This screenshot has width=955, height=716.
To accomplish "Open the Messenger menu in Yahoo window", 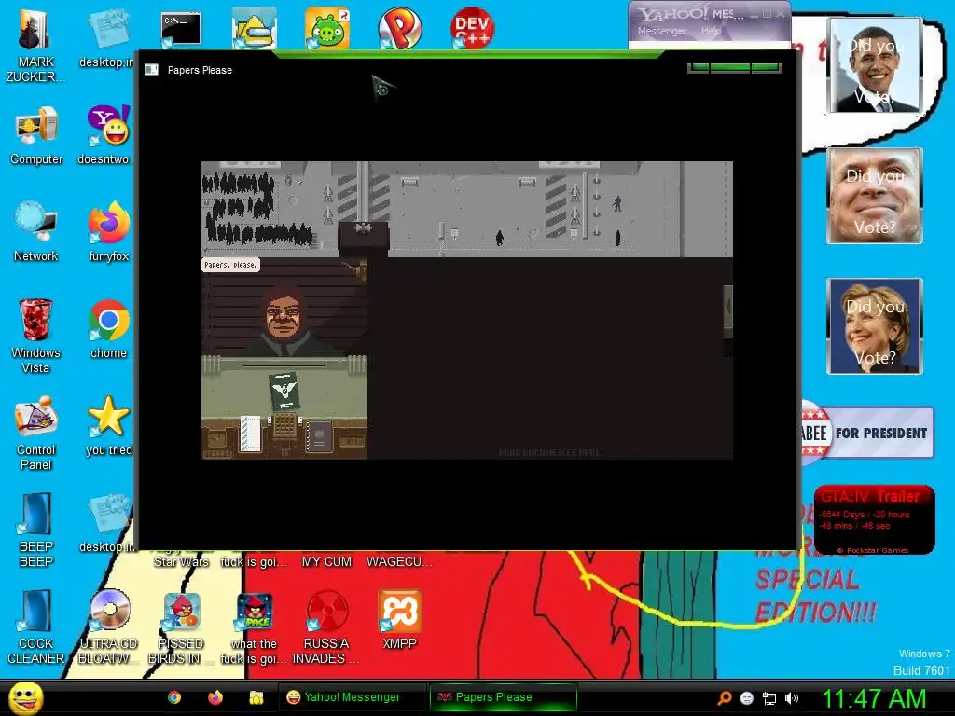I will (661, 31).
